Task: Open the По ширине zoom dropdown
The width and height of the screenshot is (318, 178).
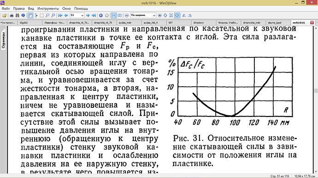Action: (154, 15)
